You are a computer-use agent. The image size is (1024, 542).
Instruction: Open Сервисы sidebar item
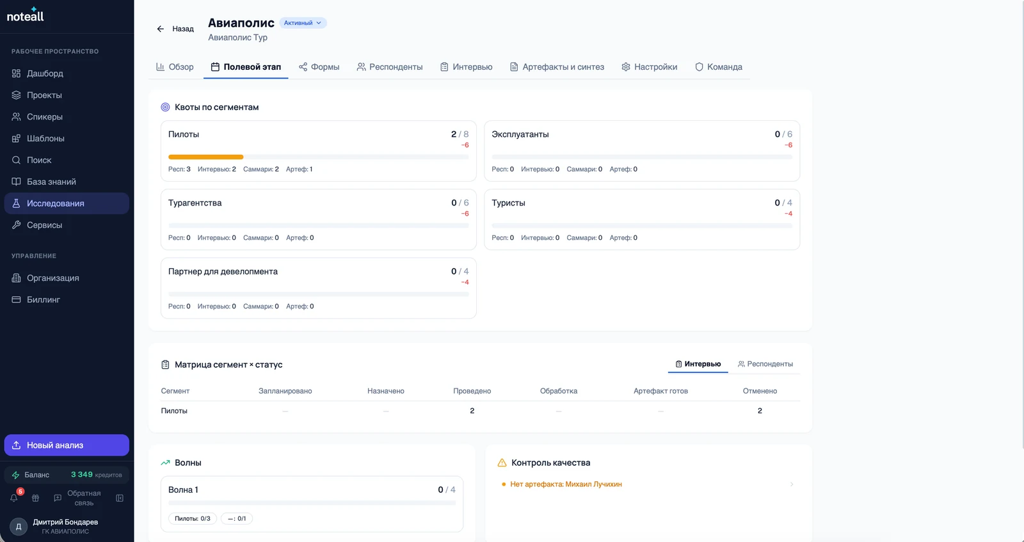click(67, 225)
